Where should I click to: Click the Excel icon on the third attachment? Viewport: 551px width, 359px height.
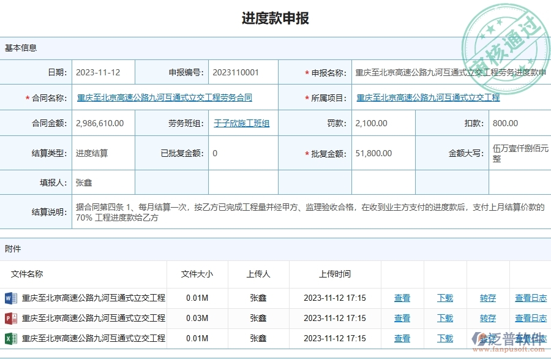pyautogui.click(x=10, y=338)
